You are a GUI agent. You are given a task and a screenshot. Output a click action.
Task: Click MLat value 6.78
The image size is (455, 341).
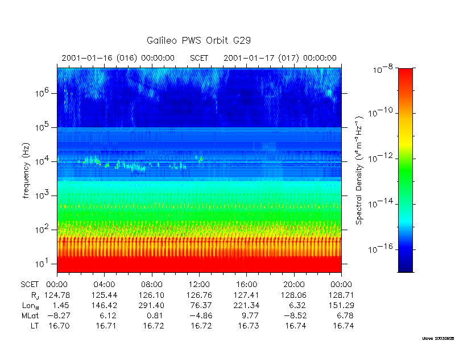pos(345,315)
